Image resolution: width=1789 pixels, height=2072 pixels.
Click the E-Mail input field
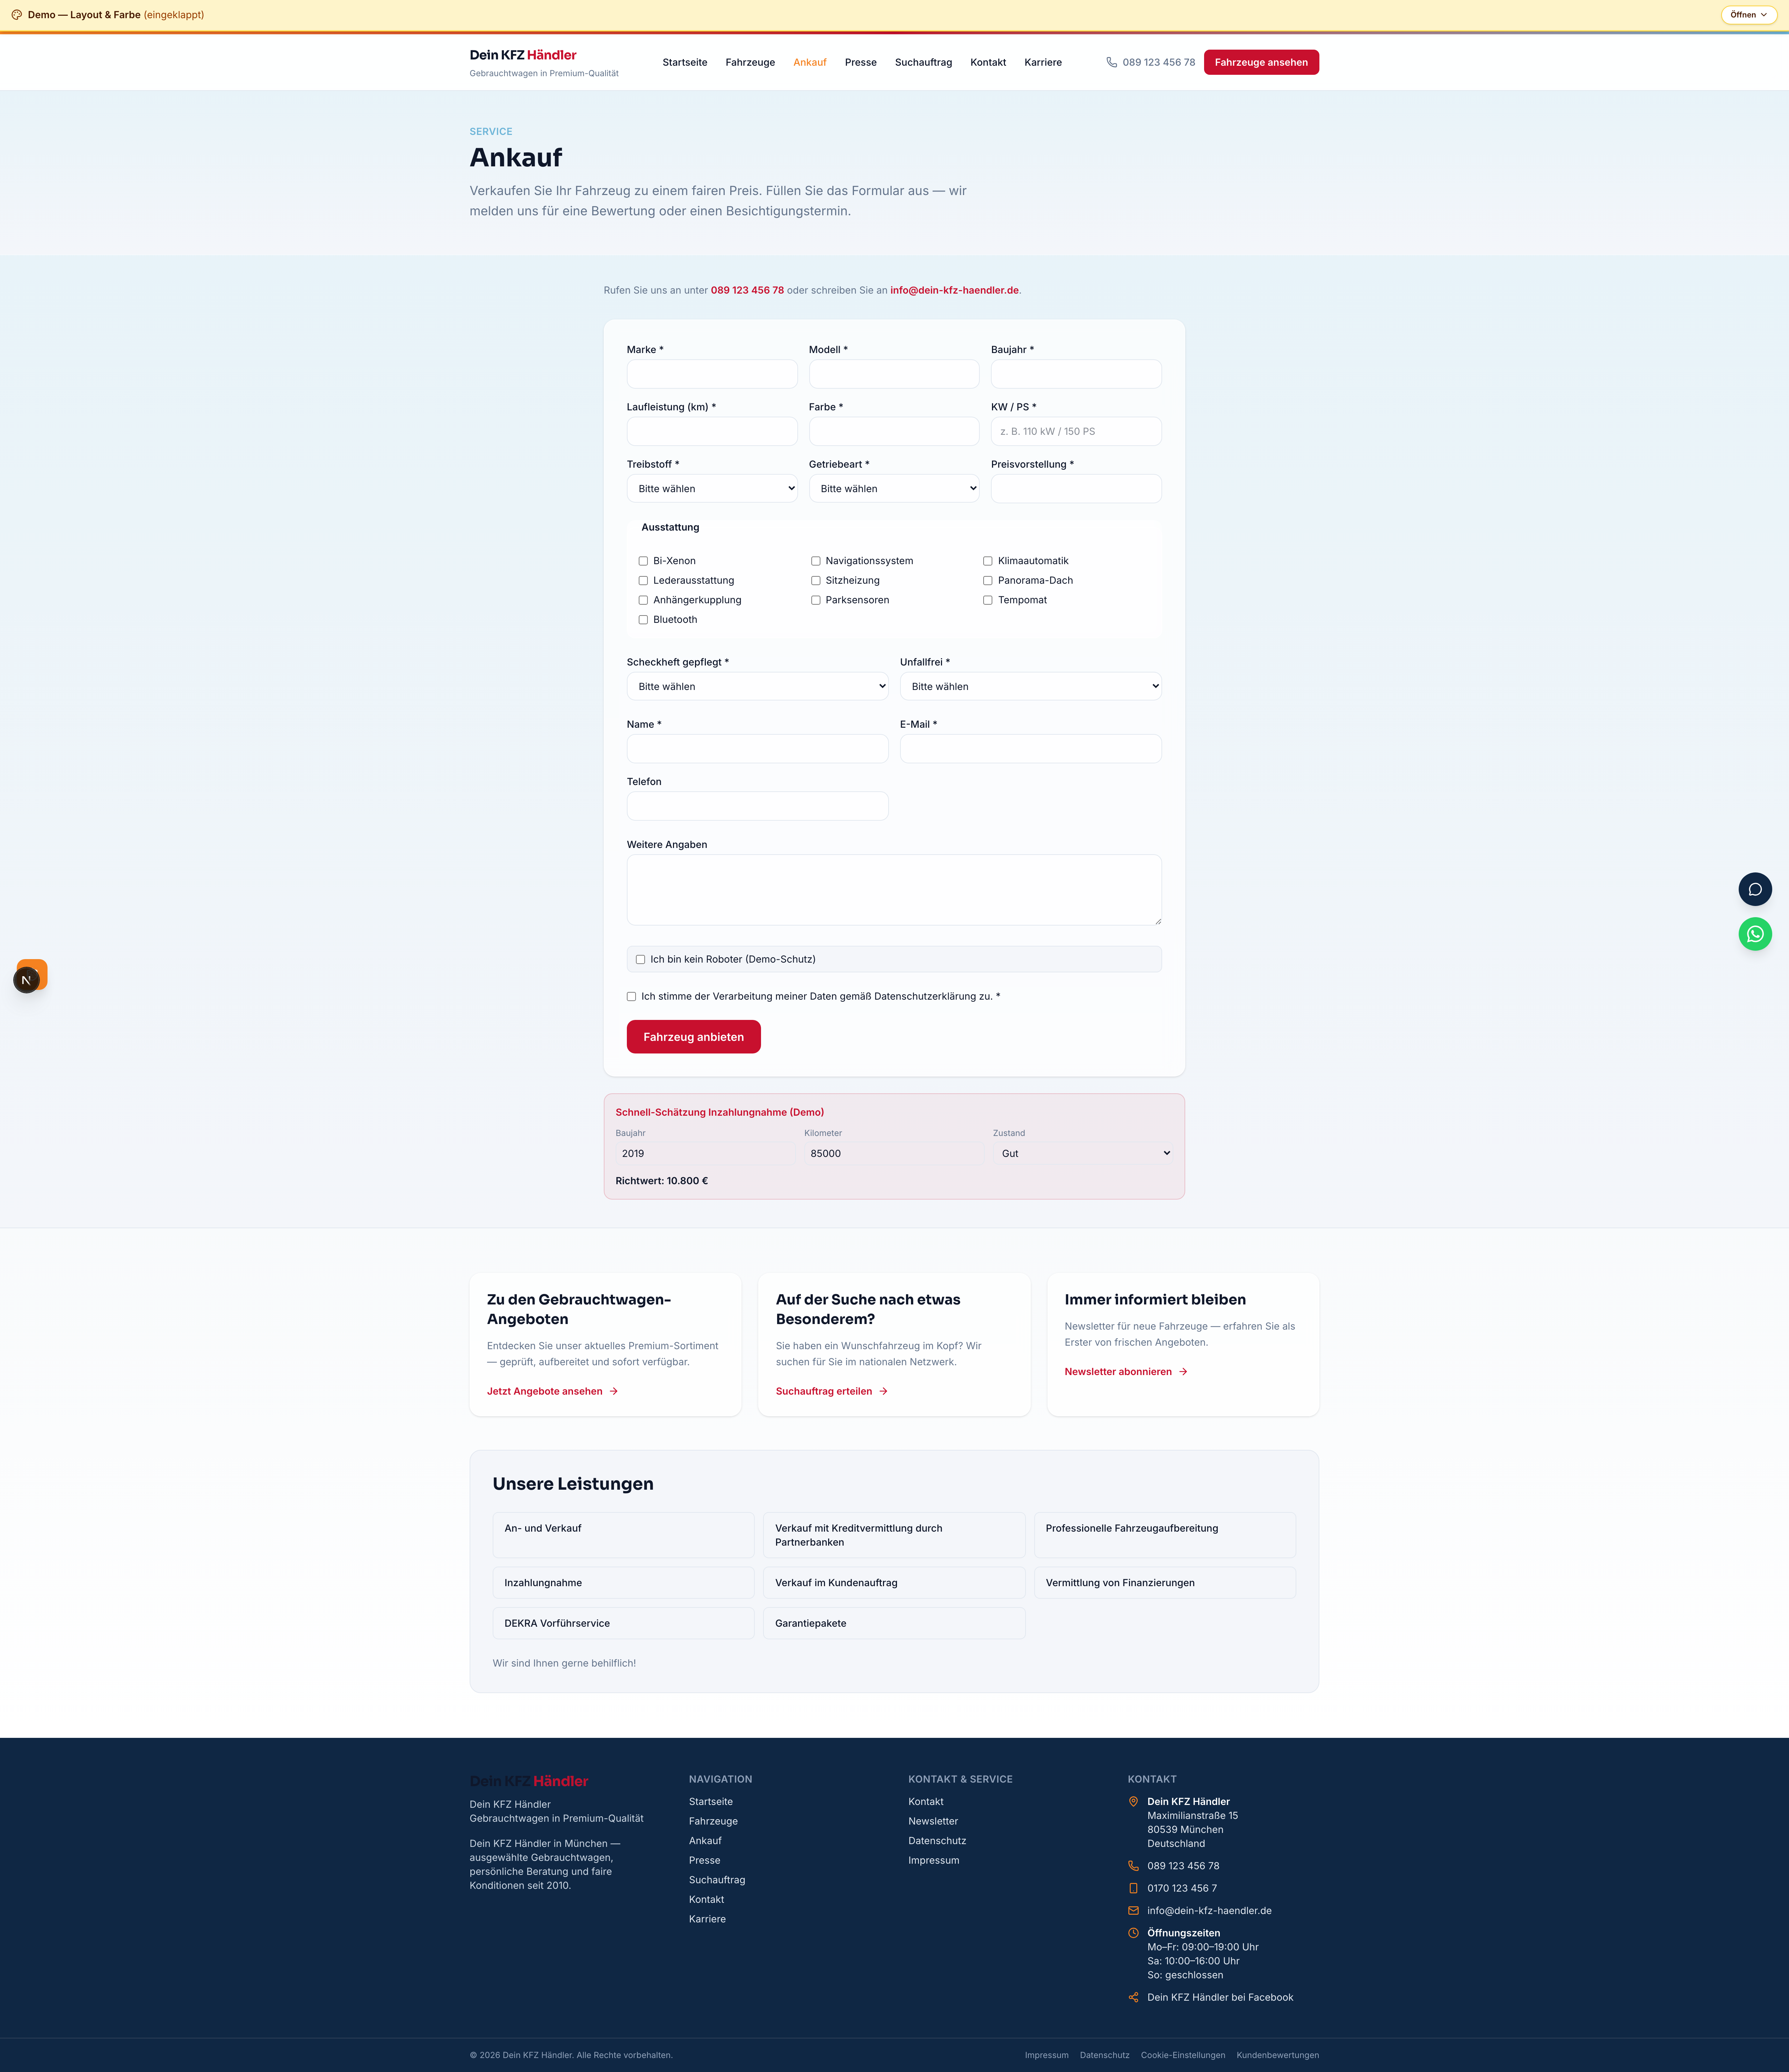click(x=1030, y=749)
